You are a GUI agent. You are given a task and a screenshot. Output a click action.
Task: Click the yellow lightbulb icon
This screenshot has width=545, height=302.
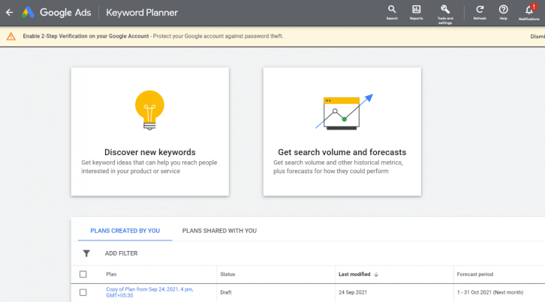pos(150,110)
